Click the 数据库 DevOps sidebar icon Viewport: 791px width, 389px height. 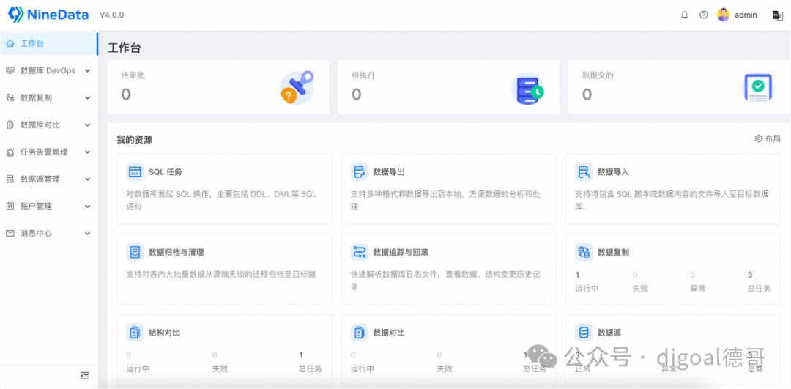tap(10, 70)
